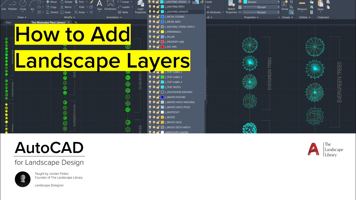Select the Array tool
Image resolution: width=356 pixels, height=200 pixels.
click(80, 12)
